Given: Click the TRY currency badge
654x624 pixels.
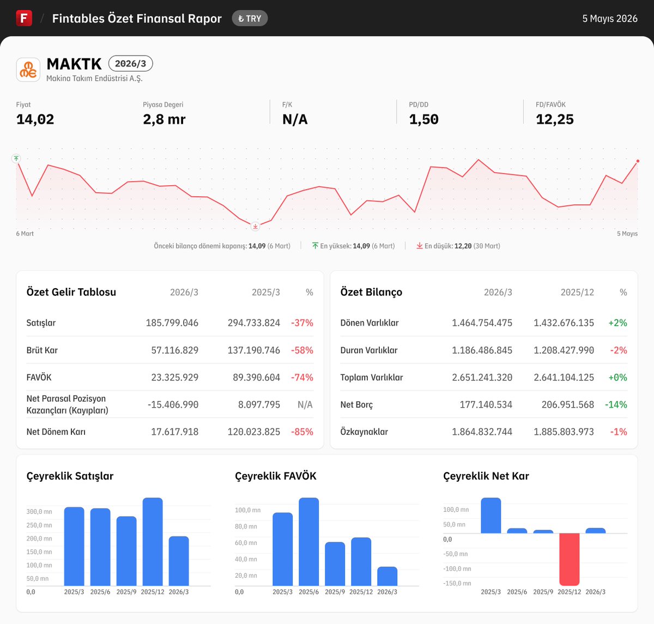Looking at the screenshot, I should (x=250, y=19).
